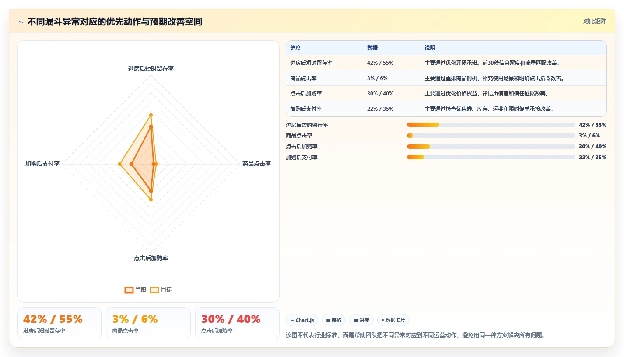This screenshot has height=357, width=624.
Task: Click the radar axis label 商品点击率
Action: pyautogui.click(x=256, y=164)
